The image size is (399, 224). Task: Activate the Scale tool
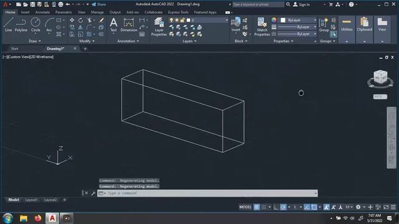[x=80, y=34]
